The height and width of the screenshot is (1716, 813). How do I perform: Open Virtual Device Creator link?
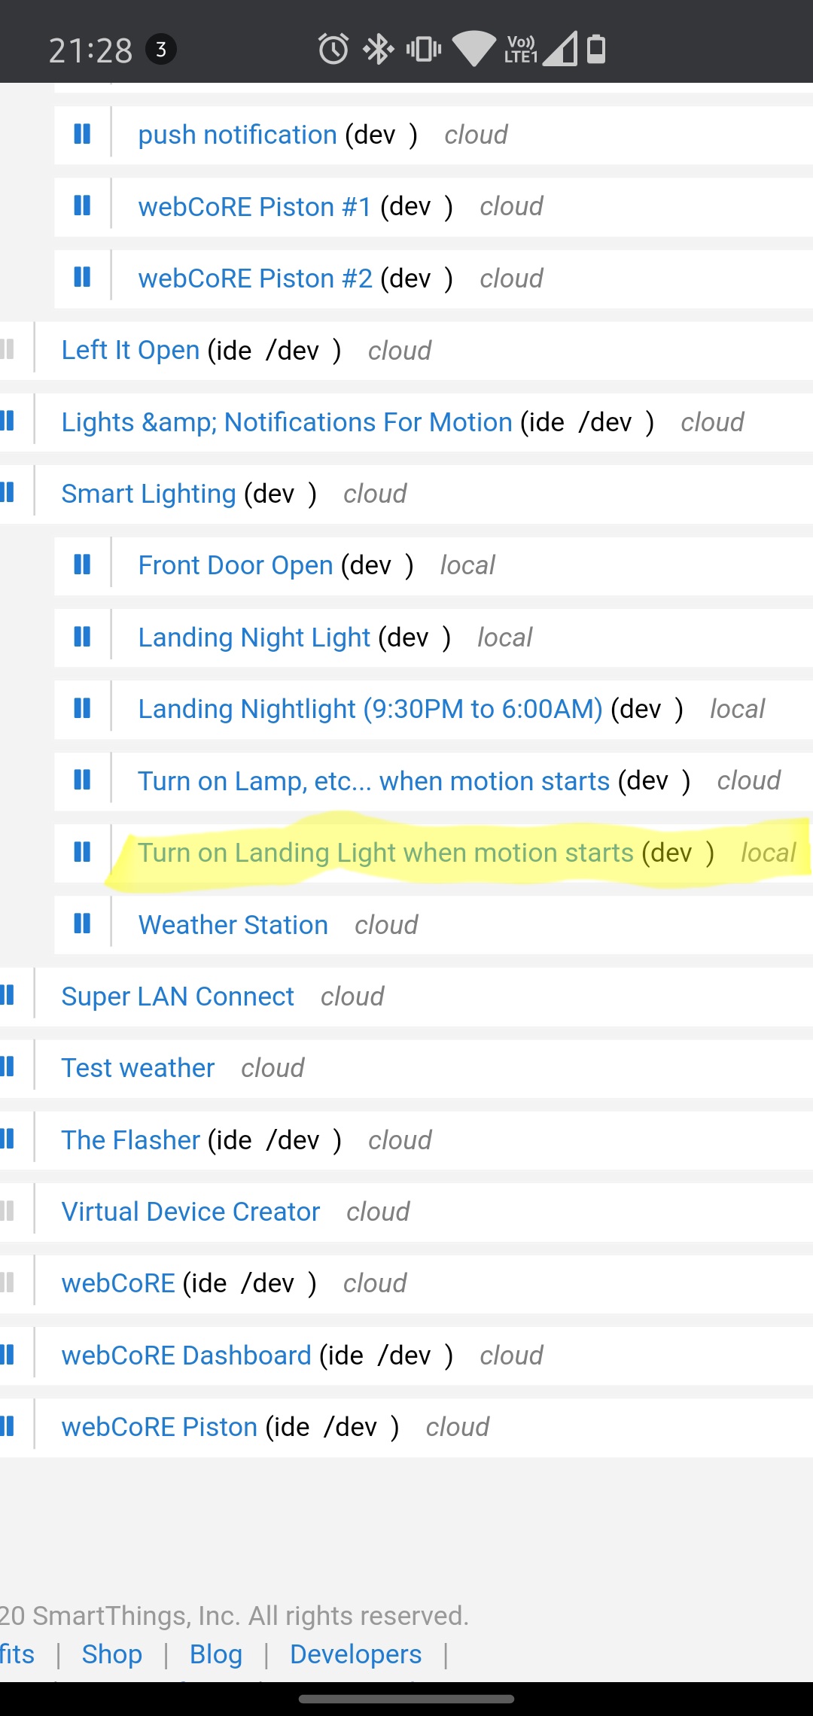(190, 1212)
